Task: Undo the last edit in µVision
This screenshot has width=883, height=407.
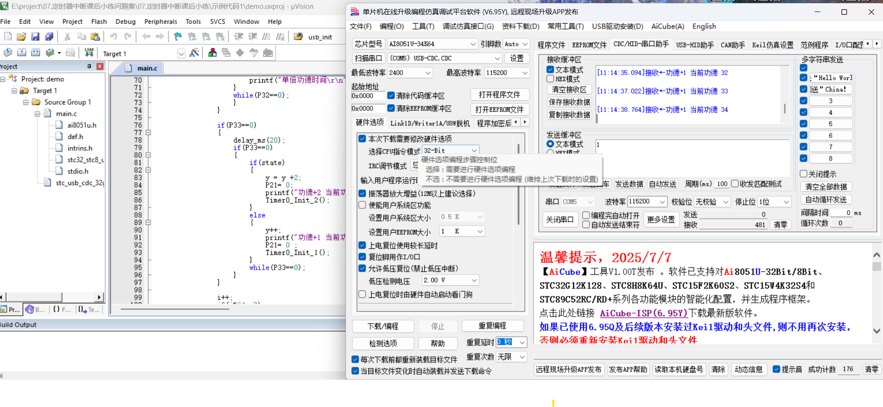Action: pos(114,36)
